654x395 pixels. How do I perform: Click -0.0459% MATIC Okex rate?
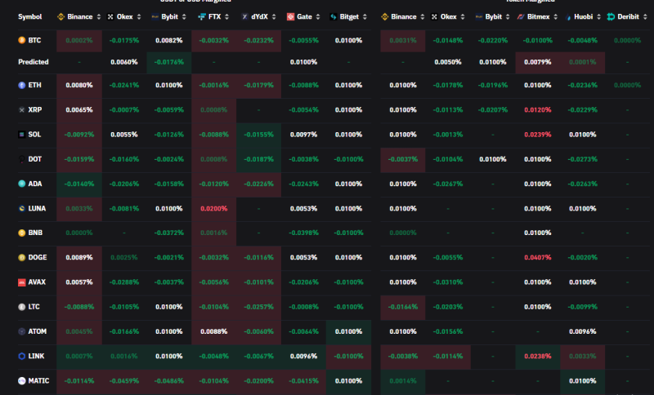(x=124, y=381)
